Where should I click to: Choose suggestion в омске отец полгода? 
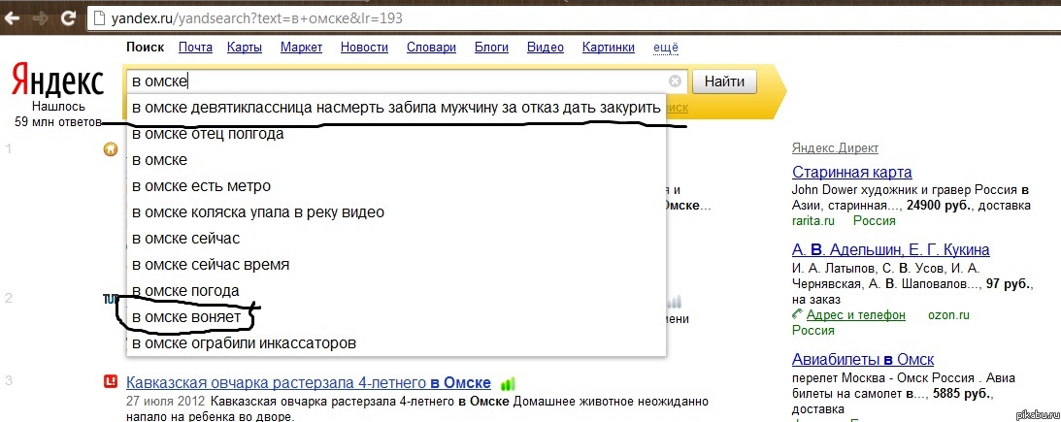point(396,134)
